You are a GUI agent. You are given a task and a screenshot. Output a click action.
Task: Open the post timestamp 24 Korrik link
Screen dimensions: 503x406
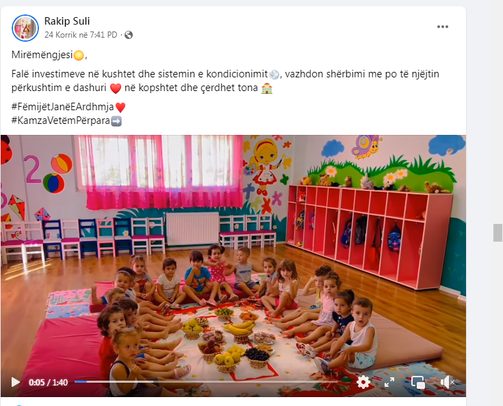[x=81, y=35]
